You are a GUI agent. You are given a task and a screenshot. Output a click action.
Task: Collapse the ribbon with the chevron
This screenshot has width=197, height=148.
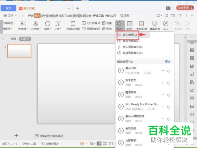pos(192,16)
